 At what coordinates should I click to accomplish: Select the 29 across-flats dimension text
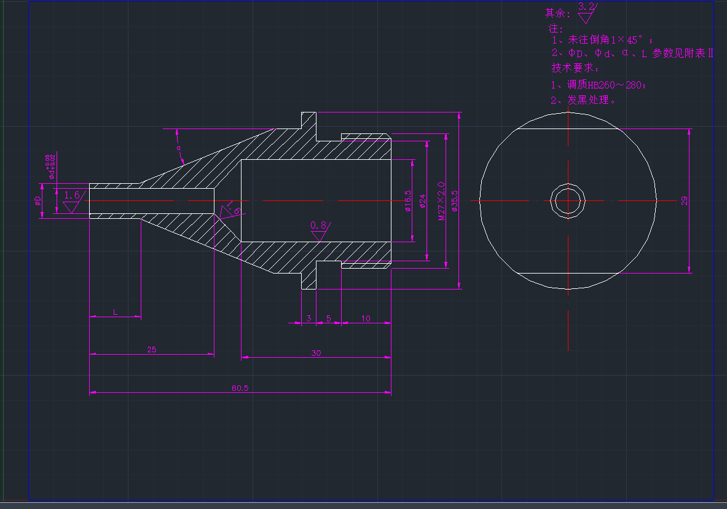[685, 201]
